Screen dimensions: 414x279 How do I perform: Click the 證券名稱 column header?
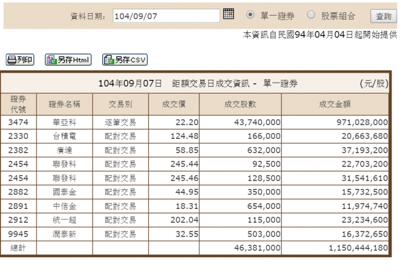point(64,104)
